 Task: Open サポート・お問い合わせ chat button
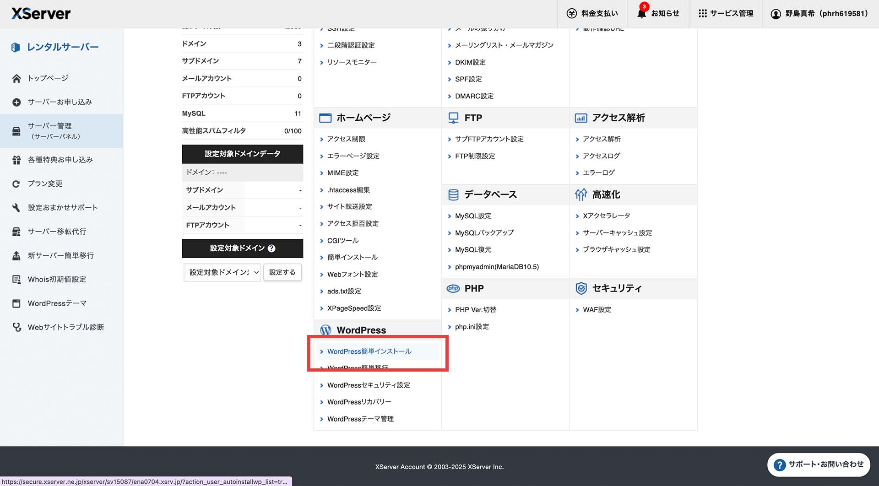tap(819, 465)
